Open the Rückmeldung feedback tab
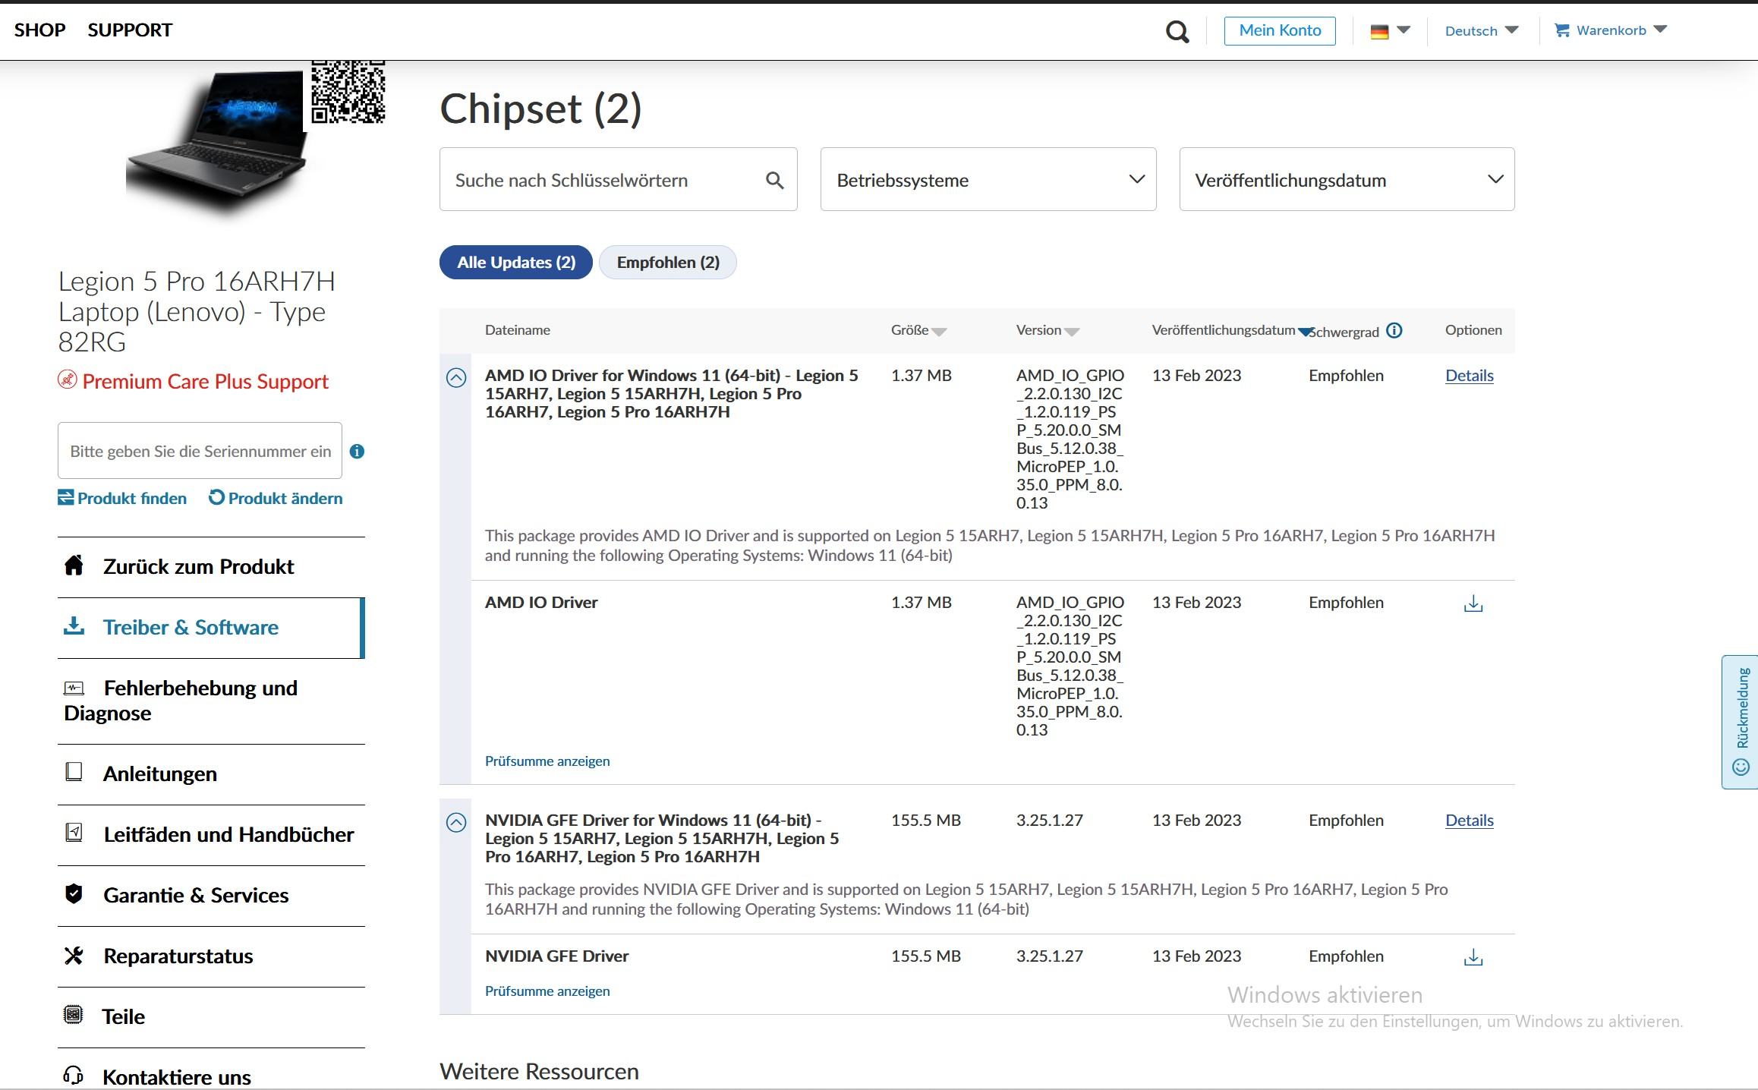 (1740, 722)
